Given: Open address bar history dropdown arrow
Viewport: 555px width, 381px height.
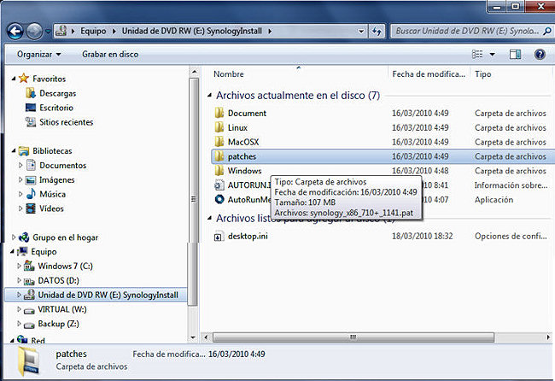Looking at the screenshot, I should click(x=361, y=31).
